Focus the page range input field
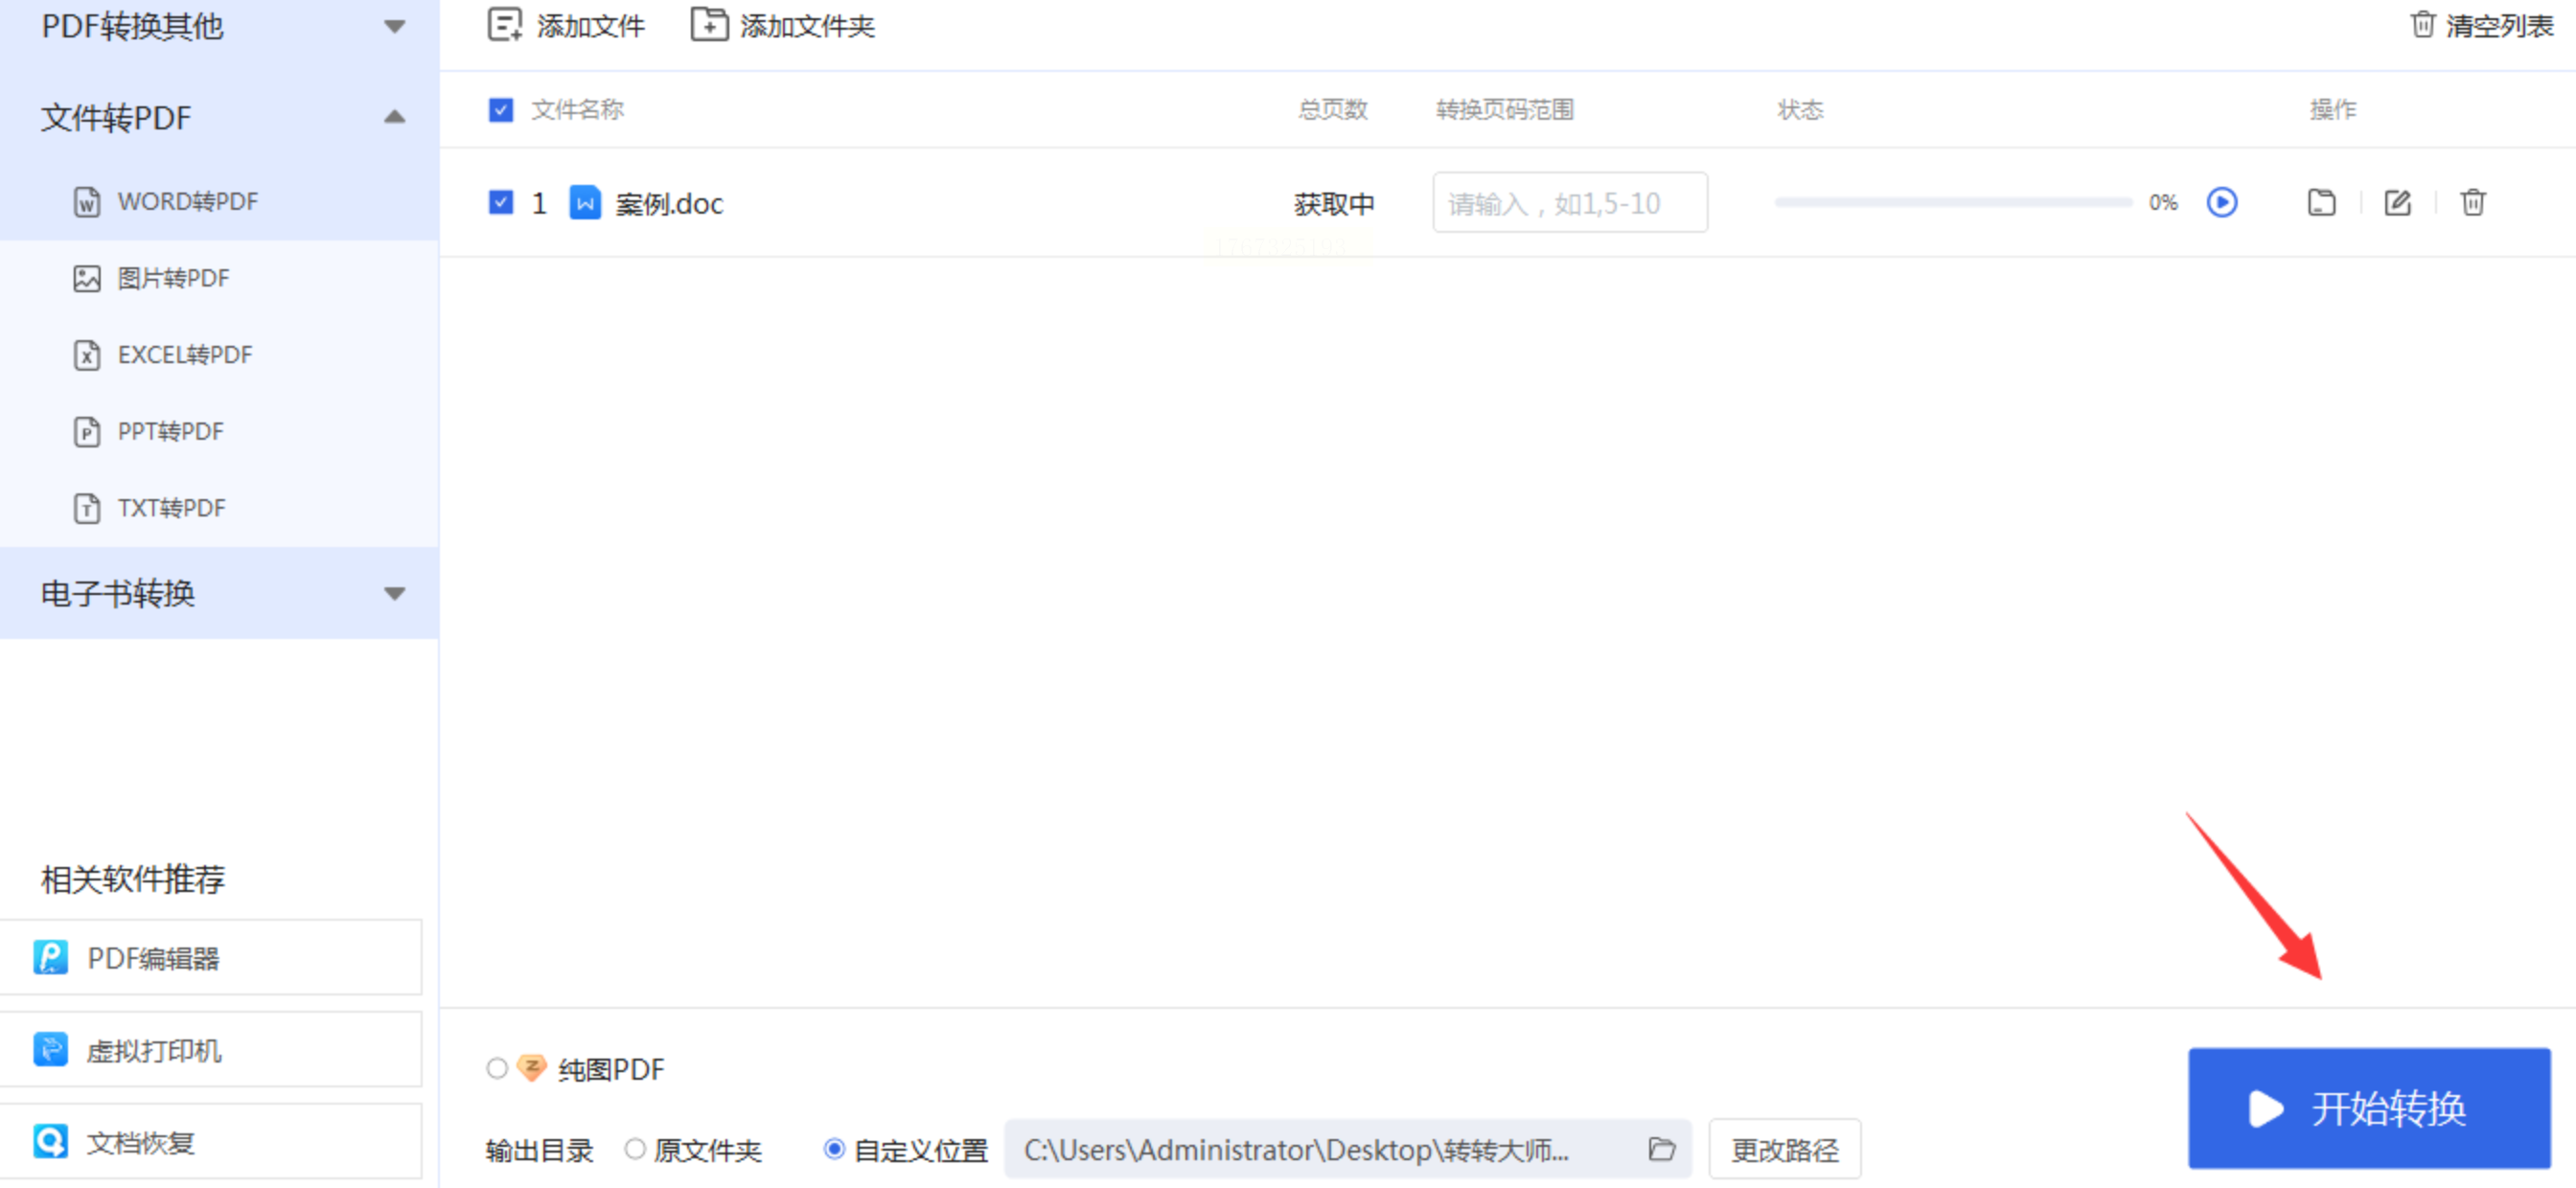The image size is (2576, 1188). coord(1569,203)
